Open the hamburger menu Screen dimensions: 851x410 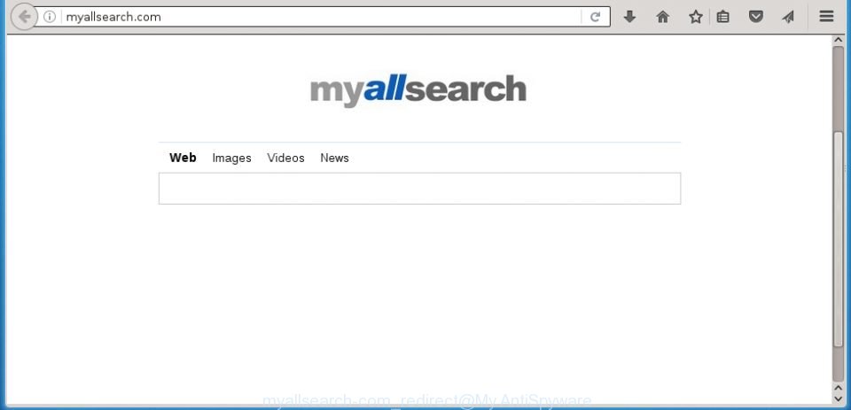(826, 17)
